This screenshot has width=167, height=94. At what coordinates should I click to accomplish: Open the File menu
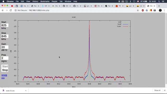(17, 1)
